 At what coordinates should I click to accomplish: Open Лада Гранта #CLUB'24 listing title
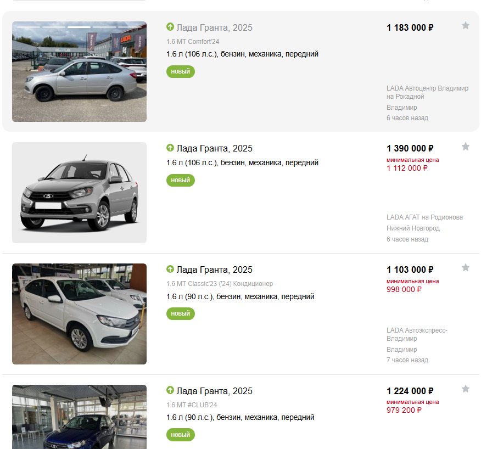tap(214, 391)
